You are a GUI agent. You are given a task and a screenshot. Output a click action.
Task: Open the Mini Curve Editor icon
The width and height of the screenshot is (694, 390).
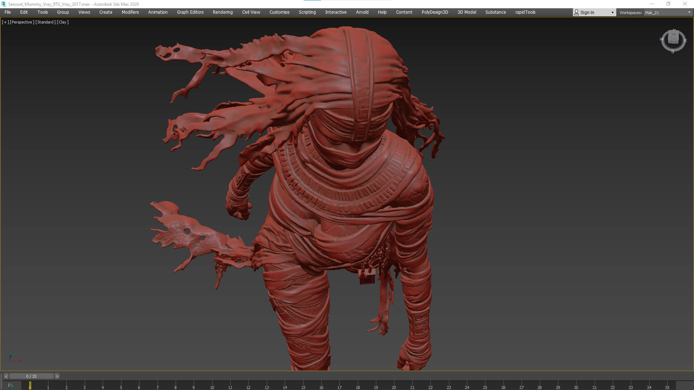pyautogui.click(x=11, y=385)
